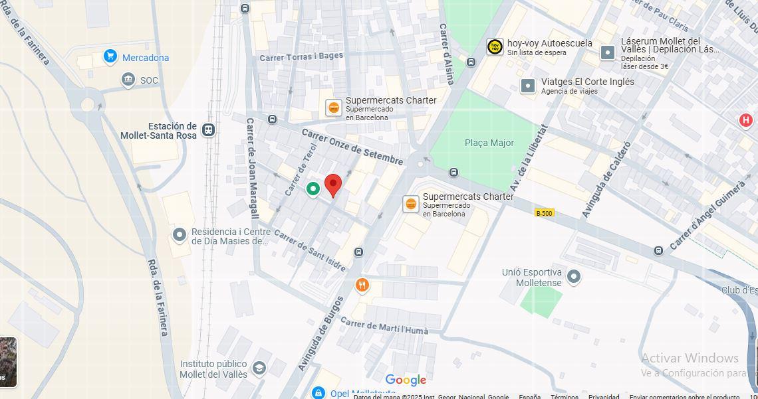Image resolution: width=758 pixels, height=399 pixels.
Task: Select the SOC government building marker
Action: (x=128, y=80)
